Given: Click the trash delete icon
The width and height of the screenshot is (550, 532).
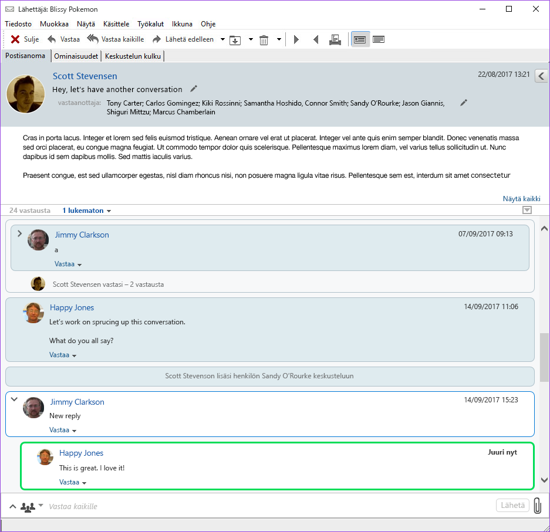Looking at the screenshot, I should [264, 40].
